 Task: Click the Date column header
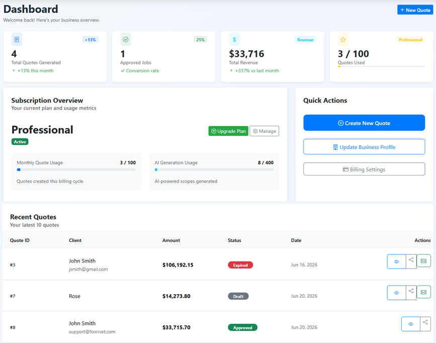[296, 240]
